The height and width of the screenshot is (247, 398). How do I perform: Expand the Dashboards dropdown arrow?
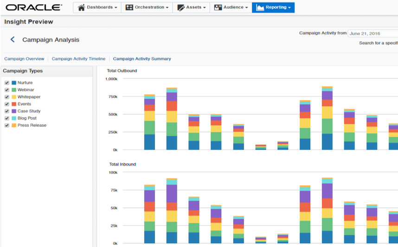point(116,8)
